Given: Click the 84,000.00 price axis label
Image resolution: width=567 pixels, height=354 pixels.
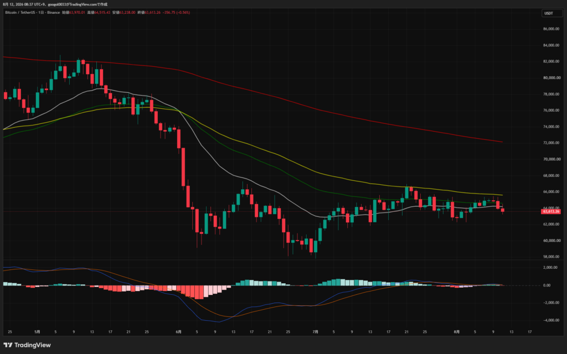Looking at the screenshot, I should (552, 45).
